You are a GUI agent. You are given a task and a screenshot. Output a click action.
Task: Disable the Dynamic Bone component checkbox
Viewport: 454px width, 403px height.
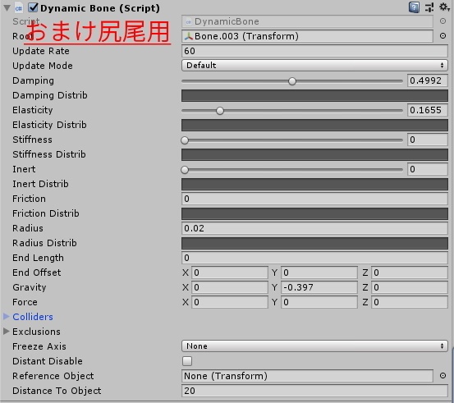point(33,7)
